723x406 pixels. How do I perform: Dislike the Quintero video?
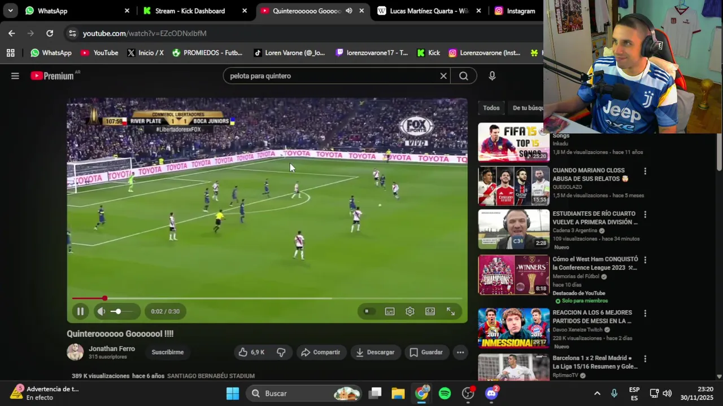click(x=281, y=352)
